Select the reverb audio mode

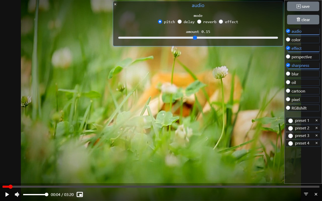tap(199, 22)
